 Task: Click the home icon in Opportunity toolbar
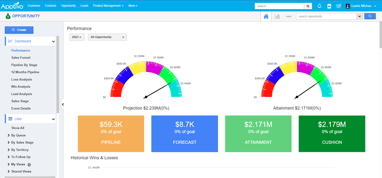tap(266, 16)
